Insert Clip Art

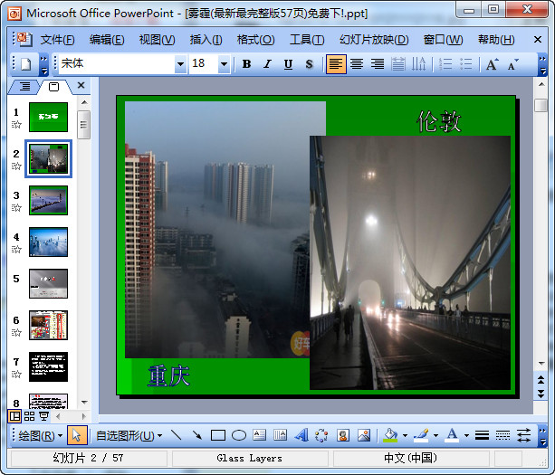(343, 435)
